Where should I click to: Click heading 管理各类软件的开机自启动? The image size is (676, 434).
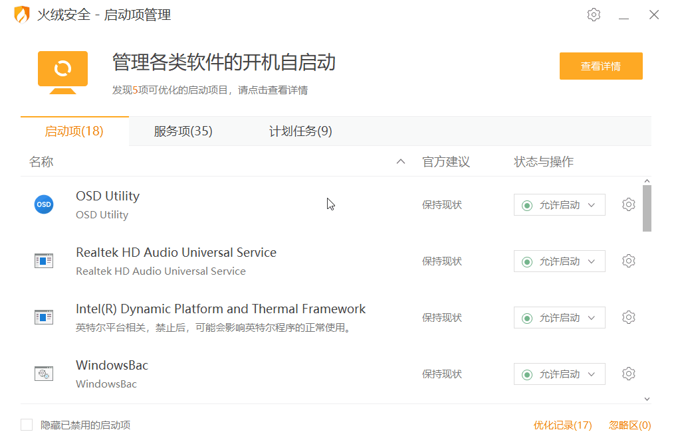224,62
